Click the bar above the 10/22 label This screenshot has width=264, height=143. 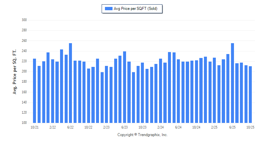88,96
